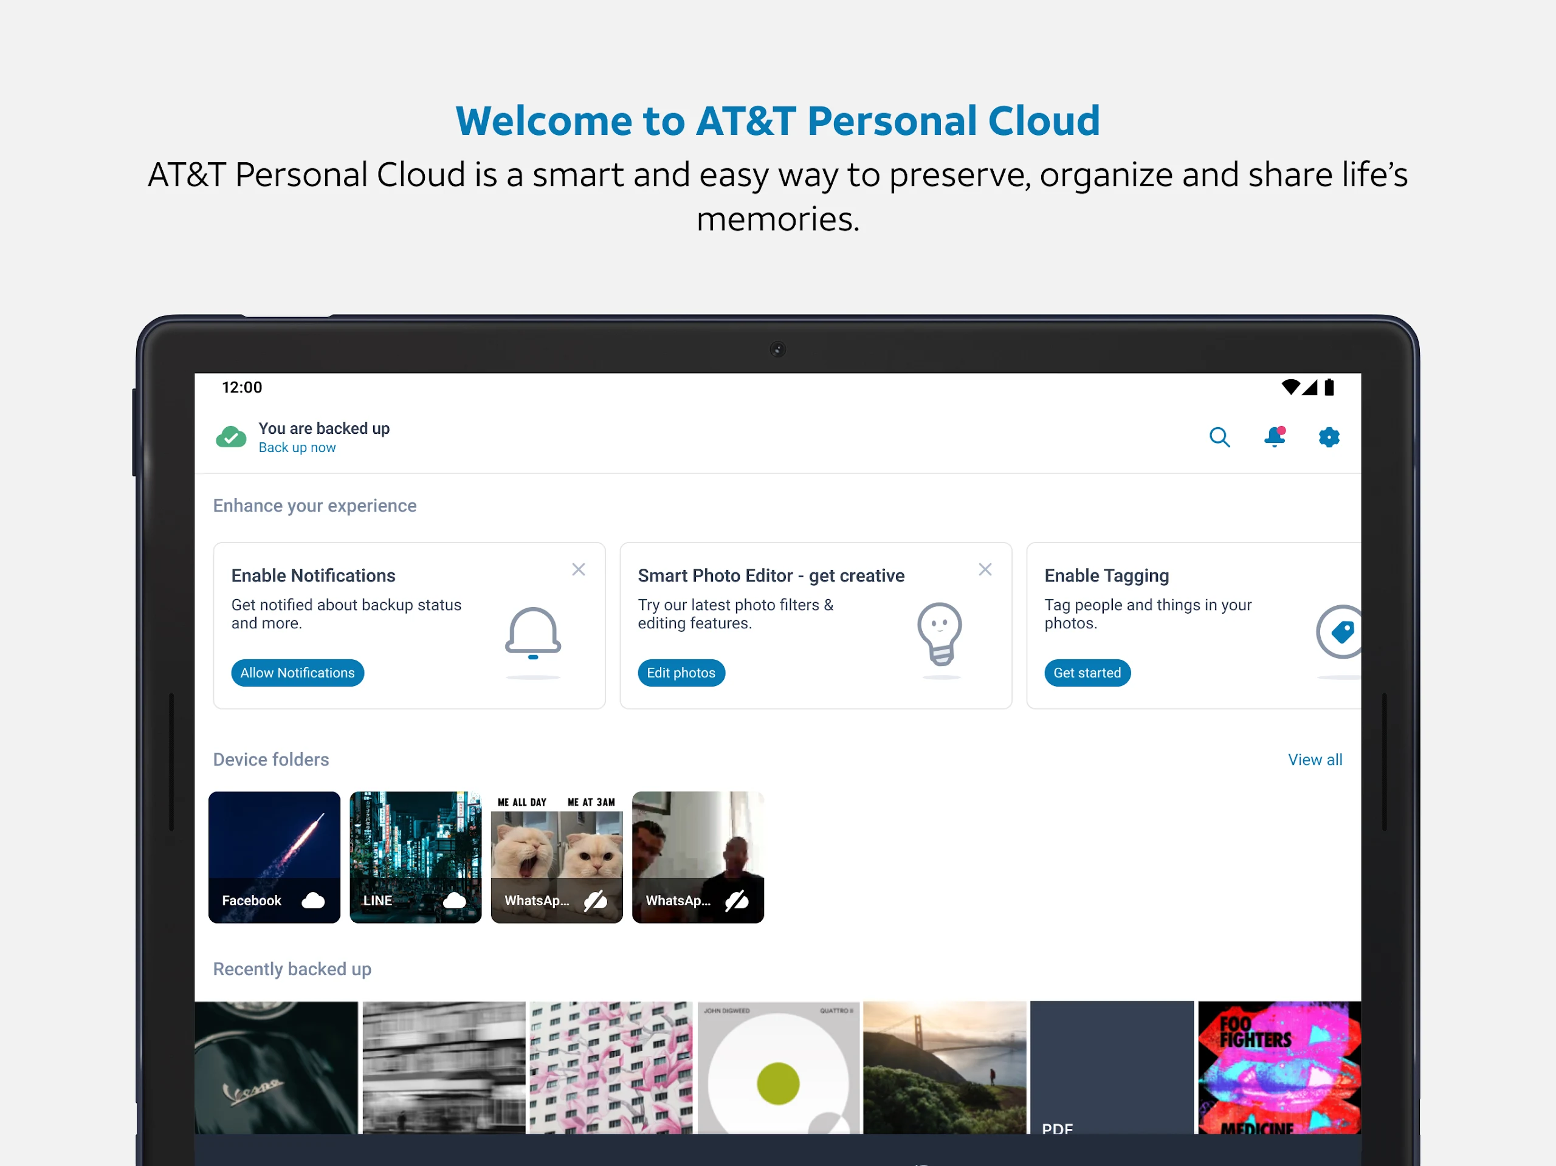Screen dimensions: 1556x1166
Task: Click the Smart Photo Editor card title
Action: 771,576
